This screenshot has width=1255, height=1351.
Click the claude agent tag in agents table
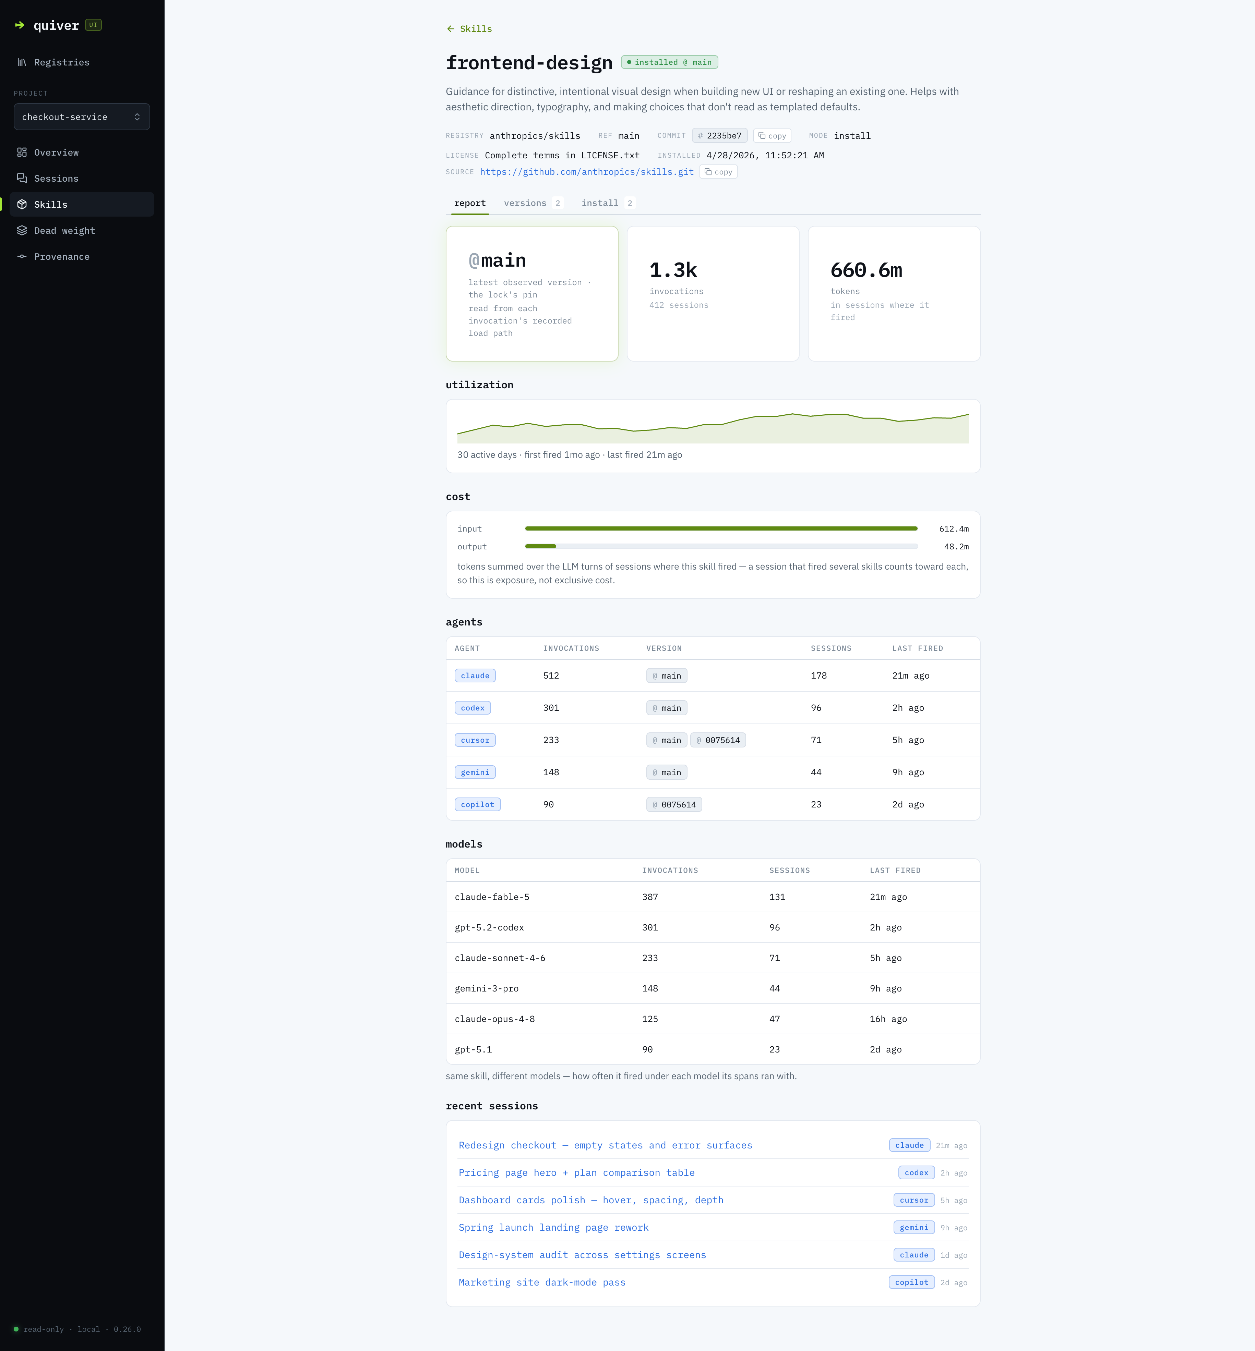[x=475, y=676]
